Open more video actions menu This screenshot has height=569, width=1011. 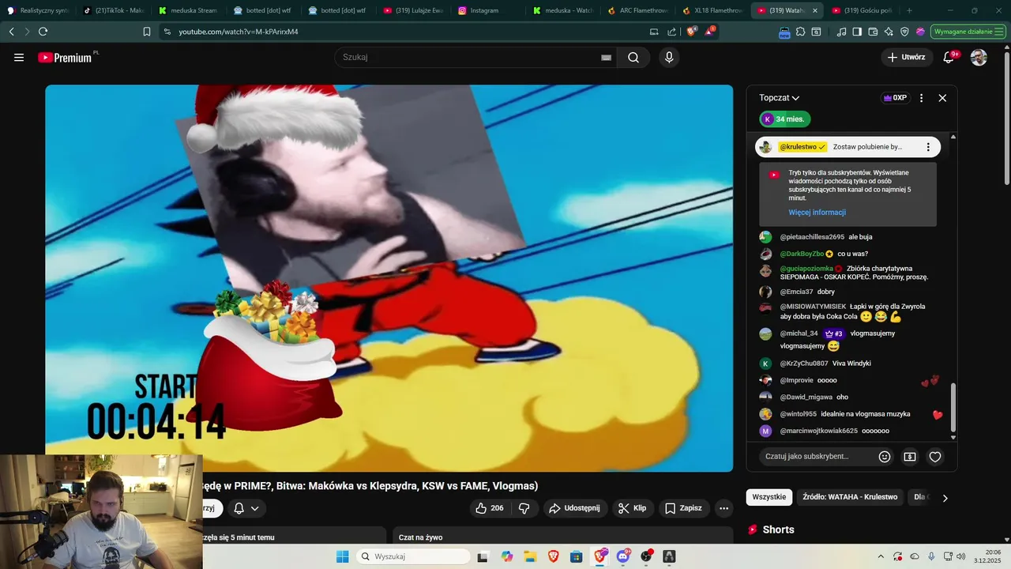(x=723, y=508)
